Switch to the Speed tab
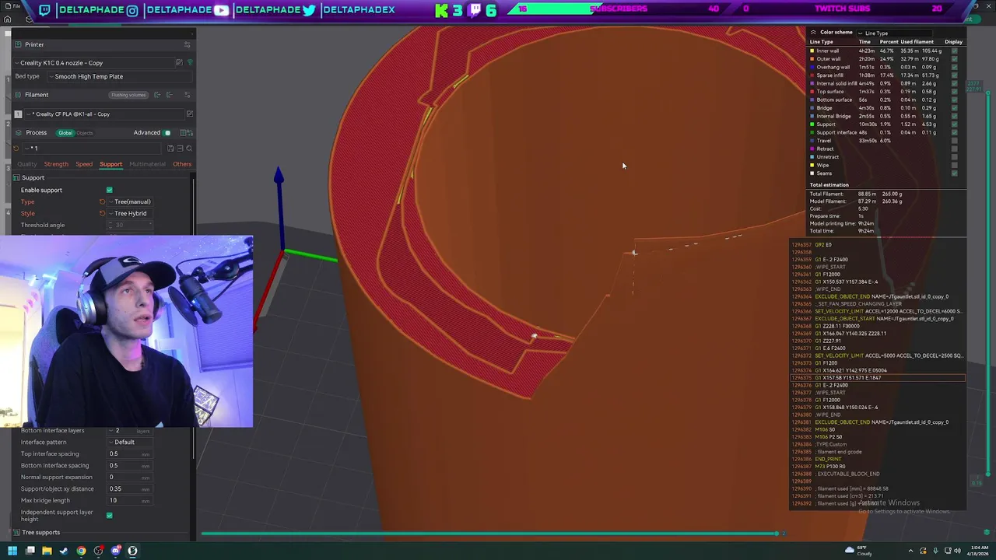The image size is (996, 560). tap(84, 164)
